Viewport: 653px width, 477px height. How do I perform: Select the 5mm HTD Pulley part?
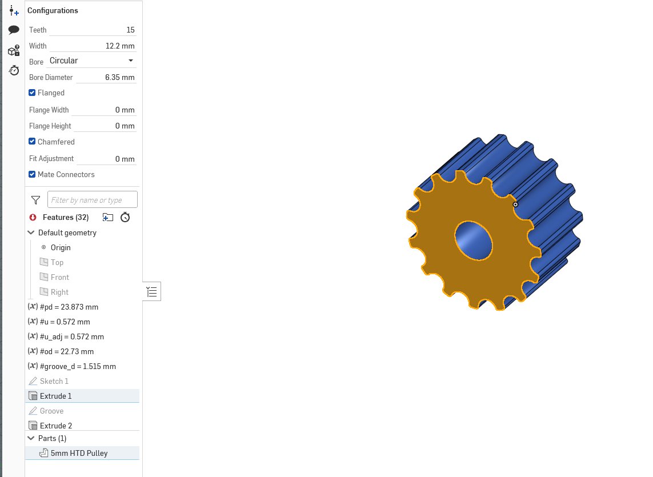[x=82, y=453]
